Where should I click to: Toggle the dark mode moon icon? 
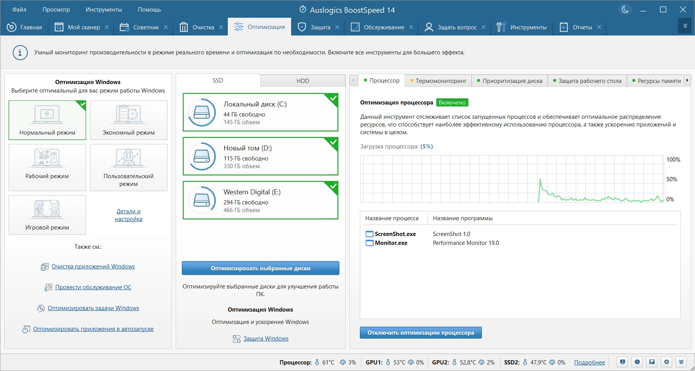625,10
